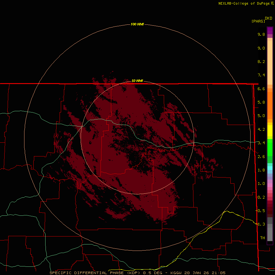Click the 7.4 legend value
275x275 pixels.
[261, 75]
